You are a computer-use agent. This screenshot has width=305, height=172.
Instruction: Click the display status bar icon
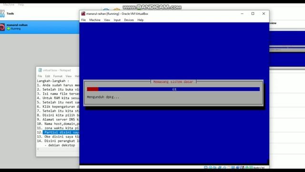point(233,168)
